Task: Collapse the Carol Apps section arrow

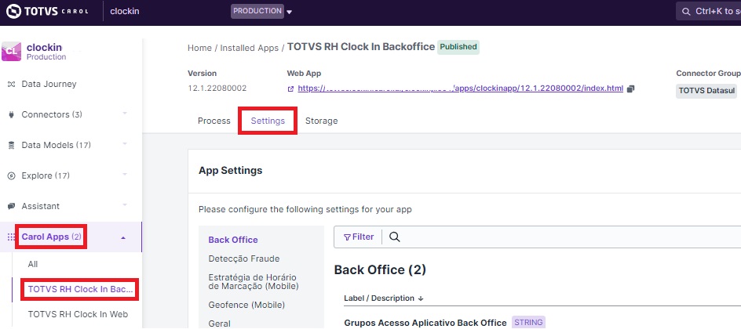Action: [x=123, y=238]
